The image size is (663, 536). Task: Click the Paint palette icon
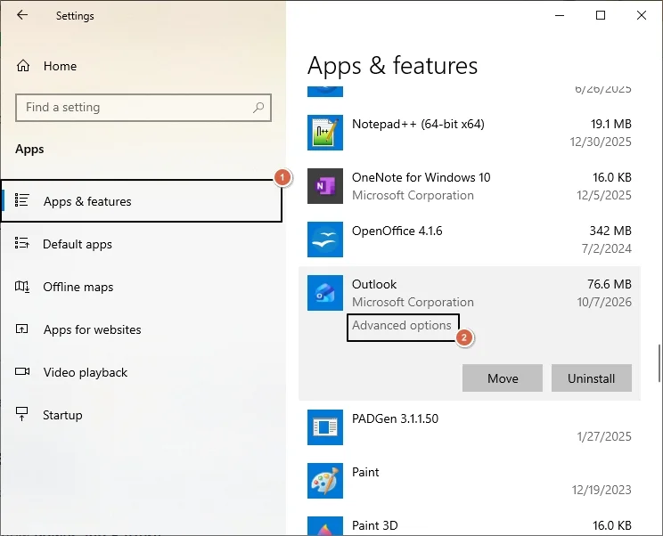point(325,481)
